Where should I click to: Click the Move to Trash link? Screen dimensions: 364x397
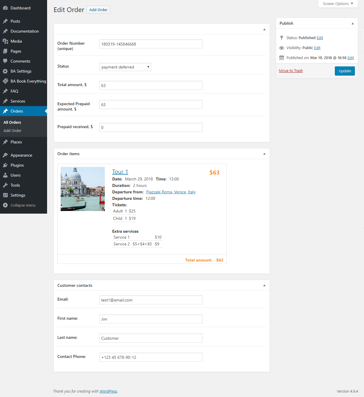click(291, 71)
